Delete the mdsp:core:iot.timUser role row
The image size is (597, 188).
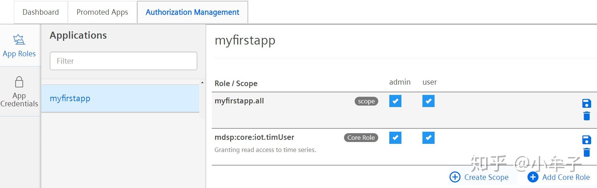587,152
